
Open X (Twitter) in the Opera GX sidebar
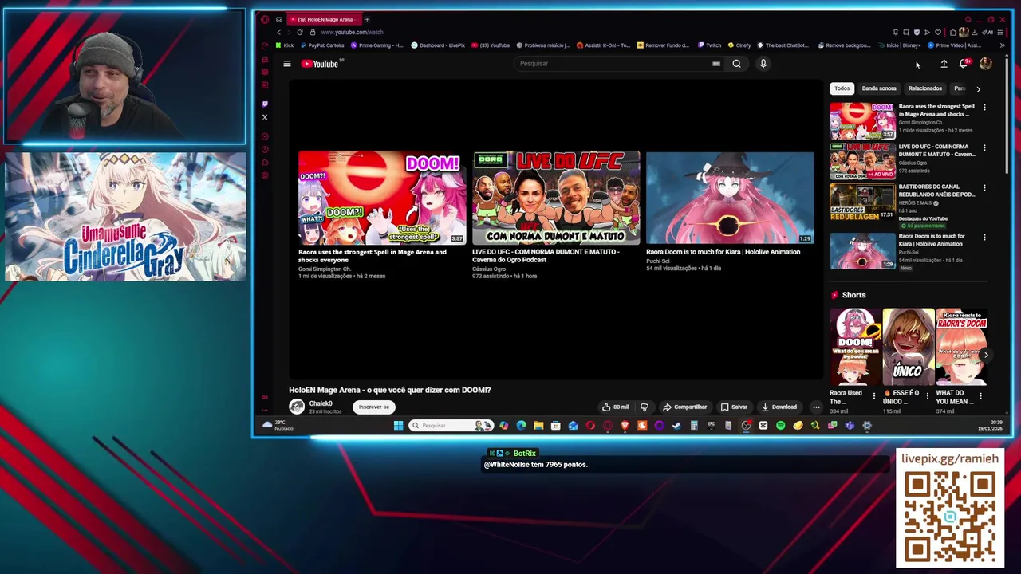tap(265, 117)
